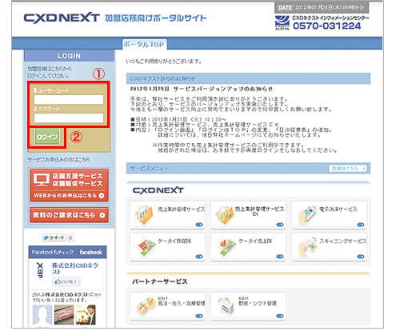This screenshot has width=400, height=331.
Task: Click the パートナーサービス heading
Action: click(160, 281)
